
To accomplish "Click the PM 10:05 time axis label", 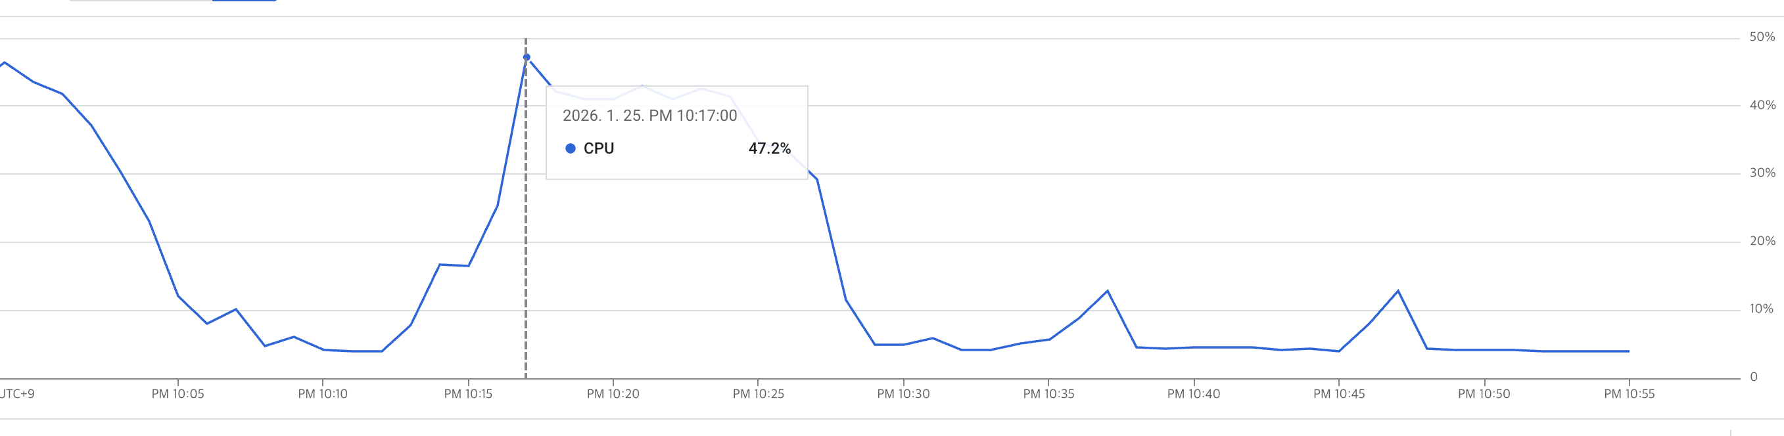I will [x=178, y=394].
